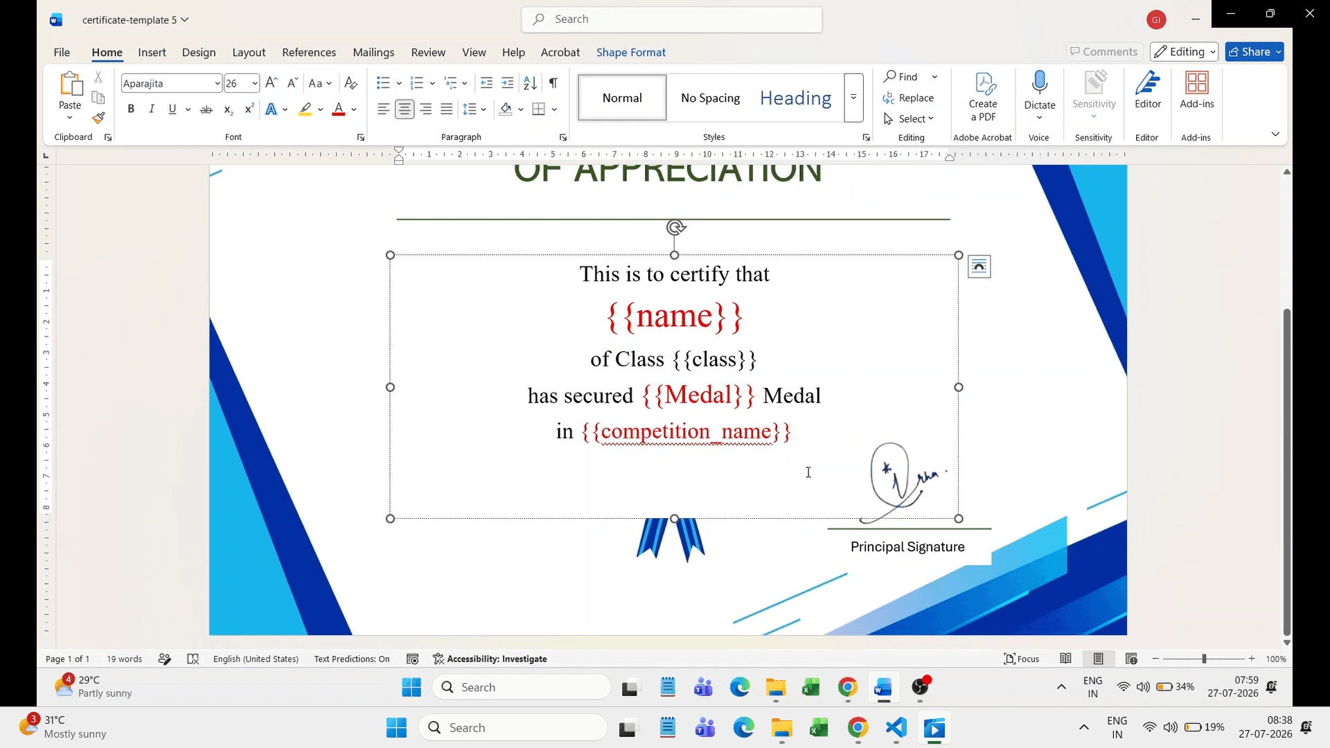The width and height of the screenshot is (1330, 748).
Task: Open the Comments button
Action: [x=1104, y=52]
